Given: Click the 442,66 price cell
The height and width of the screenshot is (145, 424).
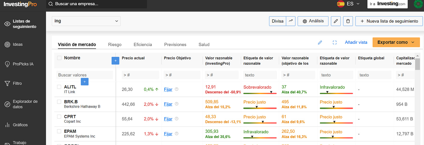Looking at the screenshot, I should point(128,104).
